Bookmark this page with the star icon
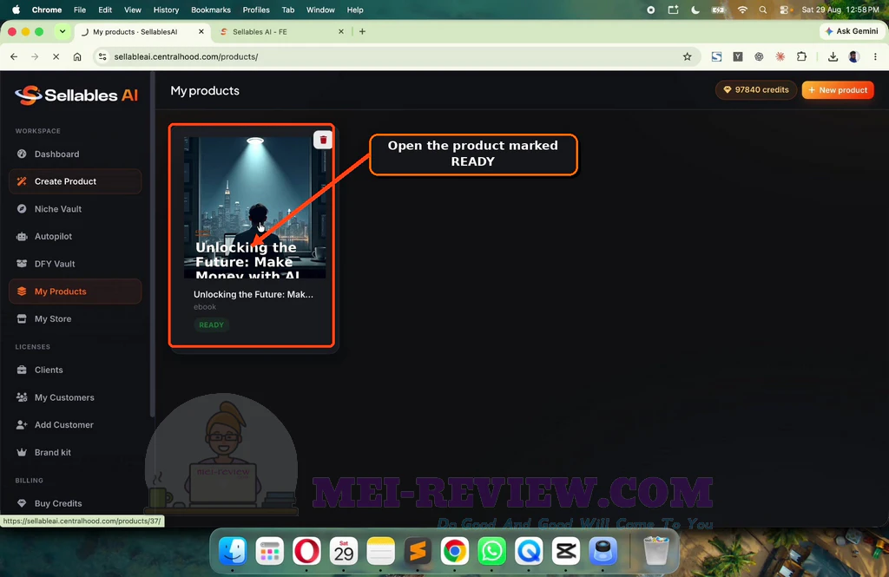Viewport: 889px width, 577px height. (688, 56)
